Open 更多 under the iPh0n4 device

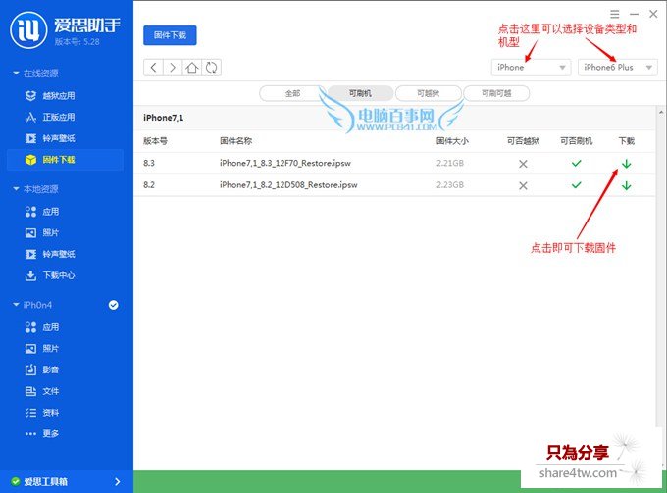click(42, 433)
